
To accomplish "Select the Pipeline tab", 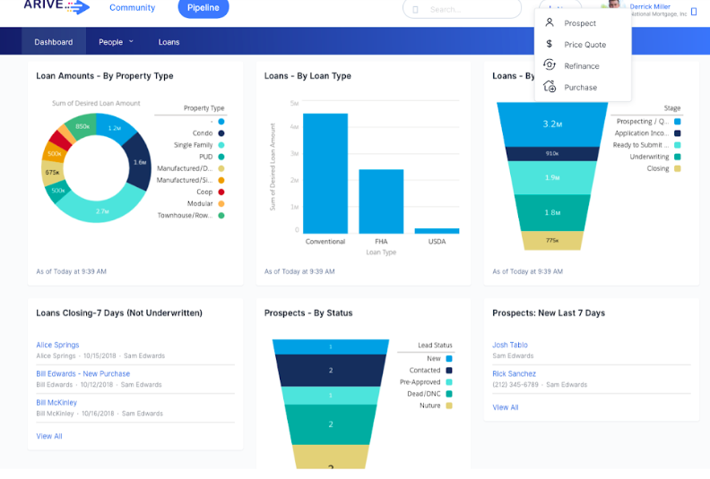I will (x=203, y=8).
